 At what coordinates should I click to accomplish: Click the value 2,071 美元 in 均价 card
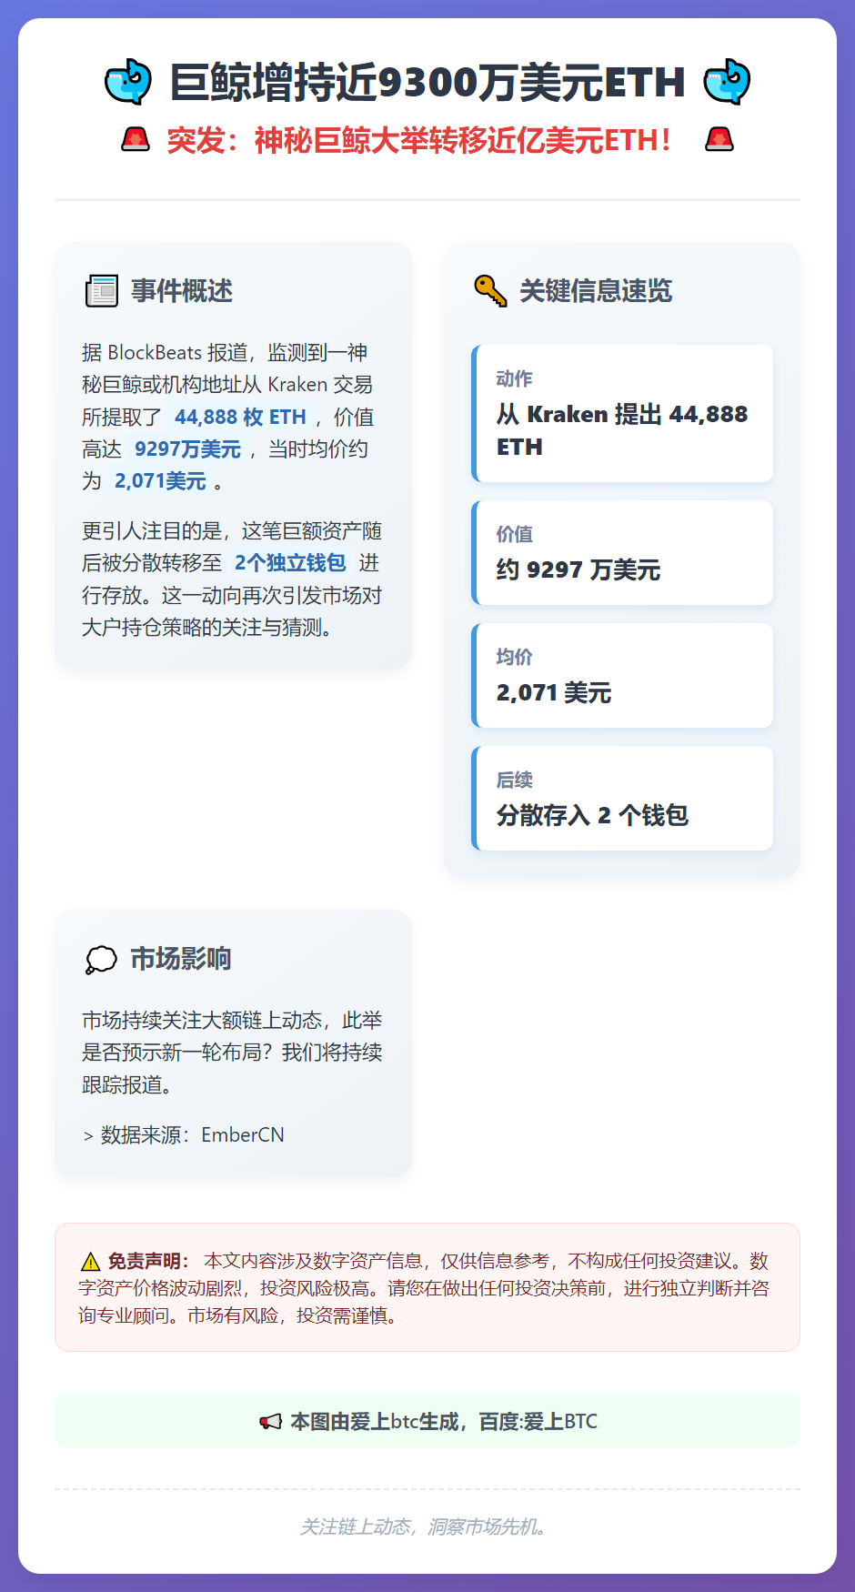(x=554, y=692)
